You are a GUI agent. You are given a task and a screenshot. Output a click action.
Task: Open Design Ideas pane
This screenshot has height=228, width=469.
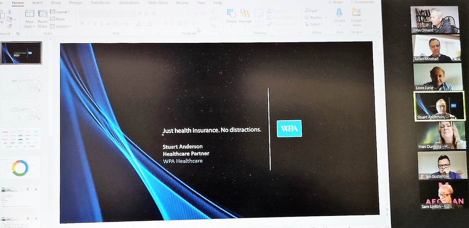(x=356, y=17)
